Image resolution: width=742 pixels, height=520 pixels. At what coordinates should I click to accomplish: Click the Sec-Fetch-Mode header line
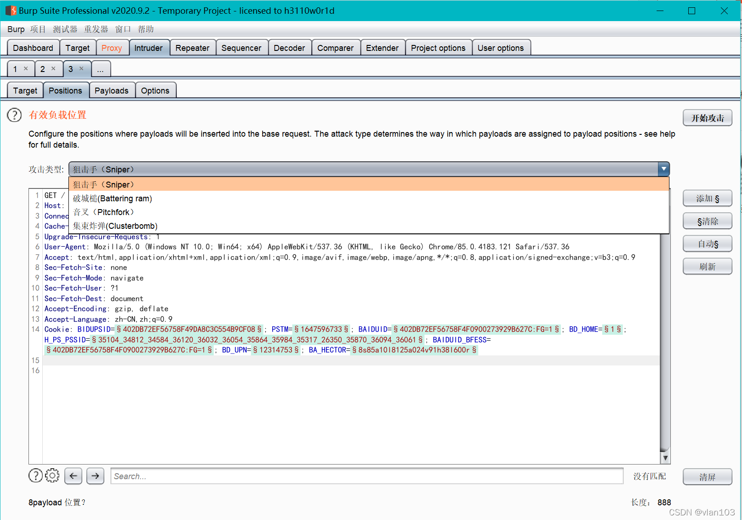[94, 278]
